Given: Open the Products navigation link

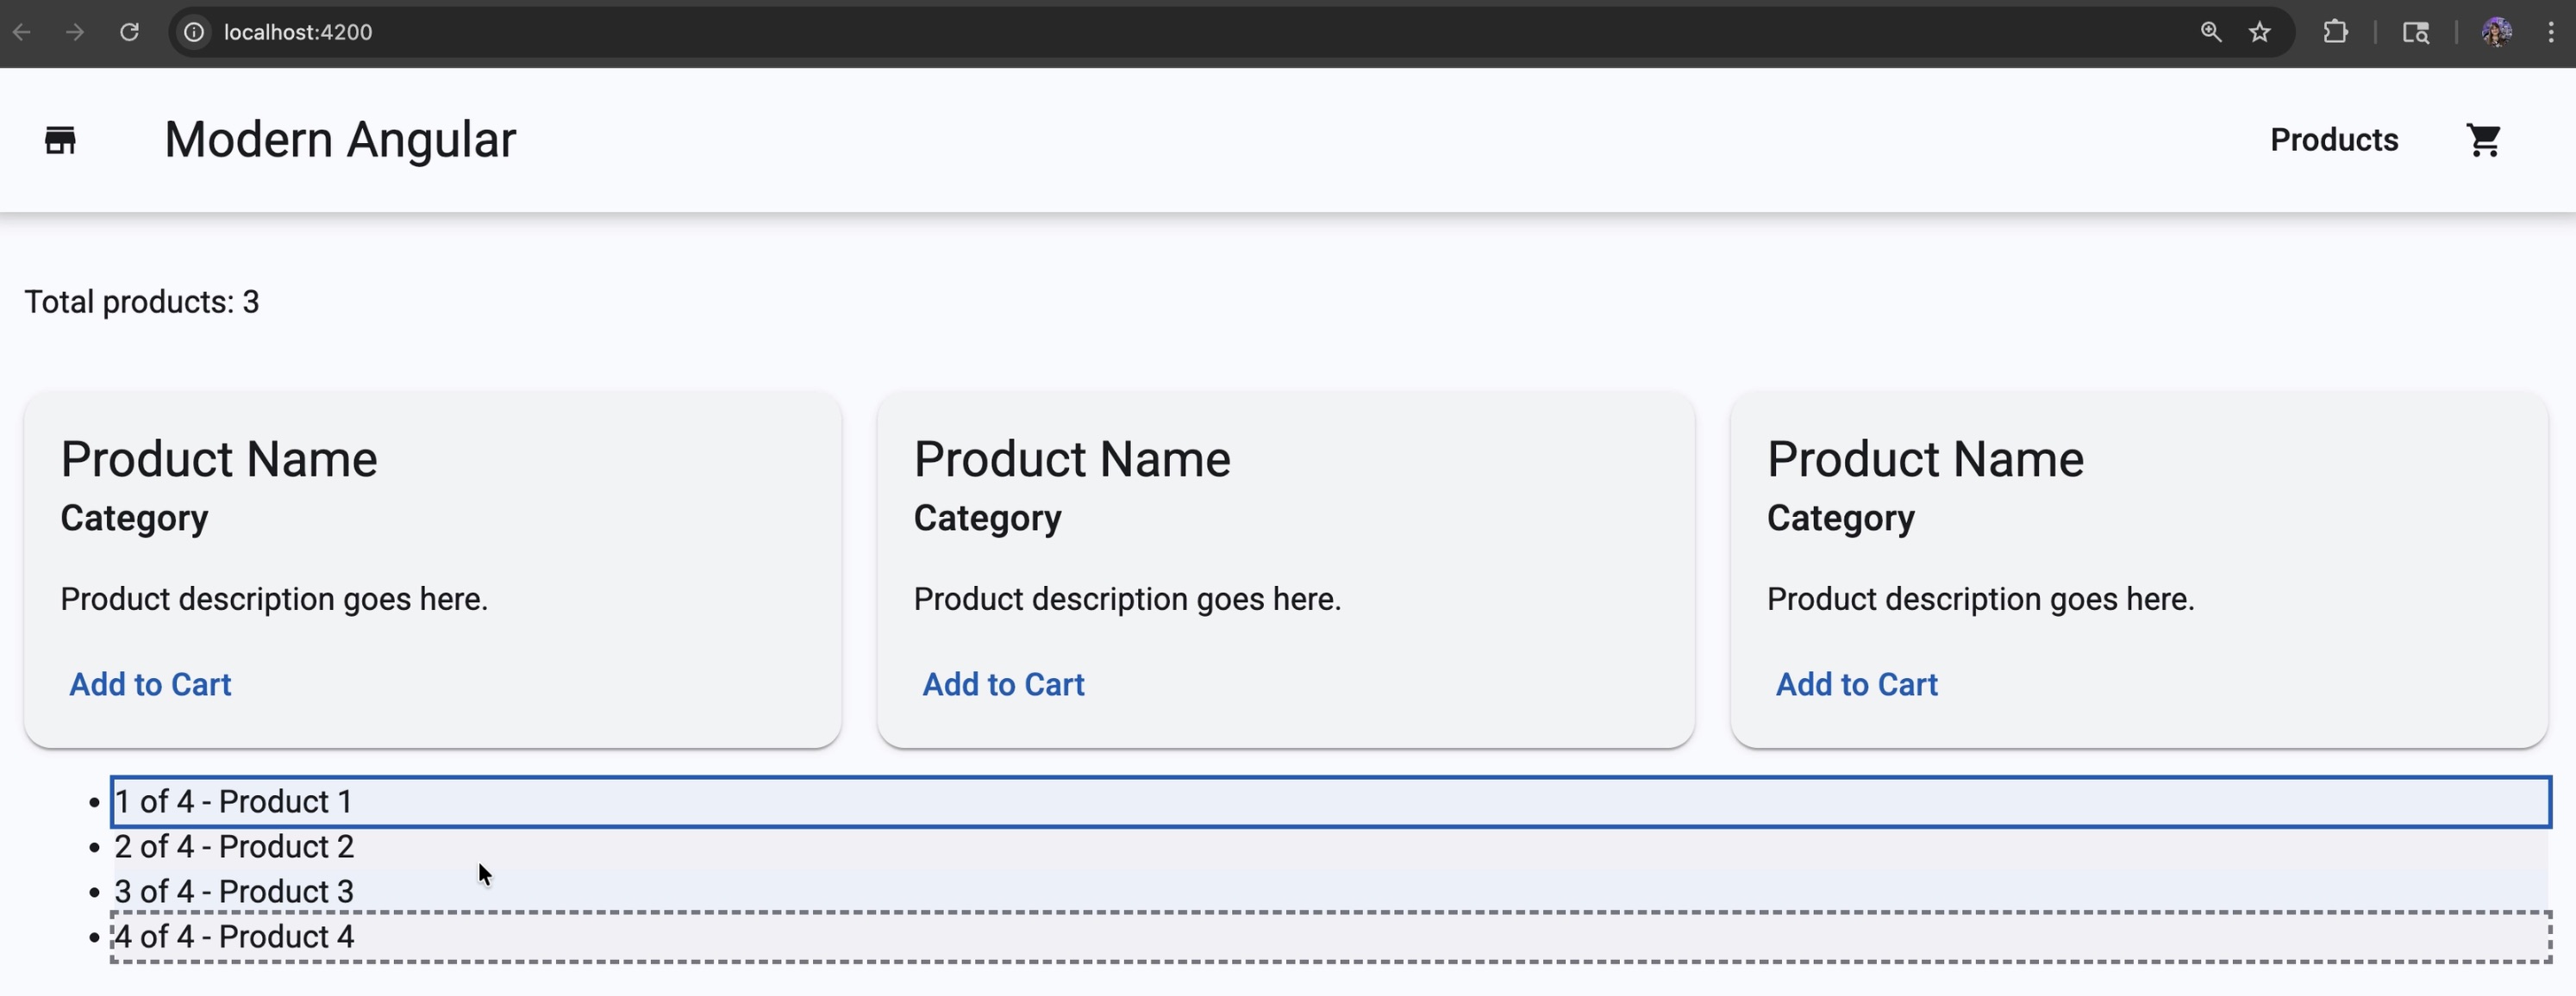Looking at the screenshot, I should [x=2333, y=140].
